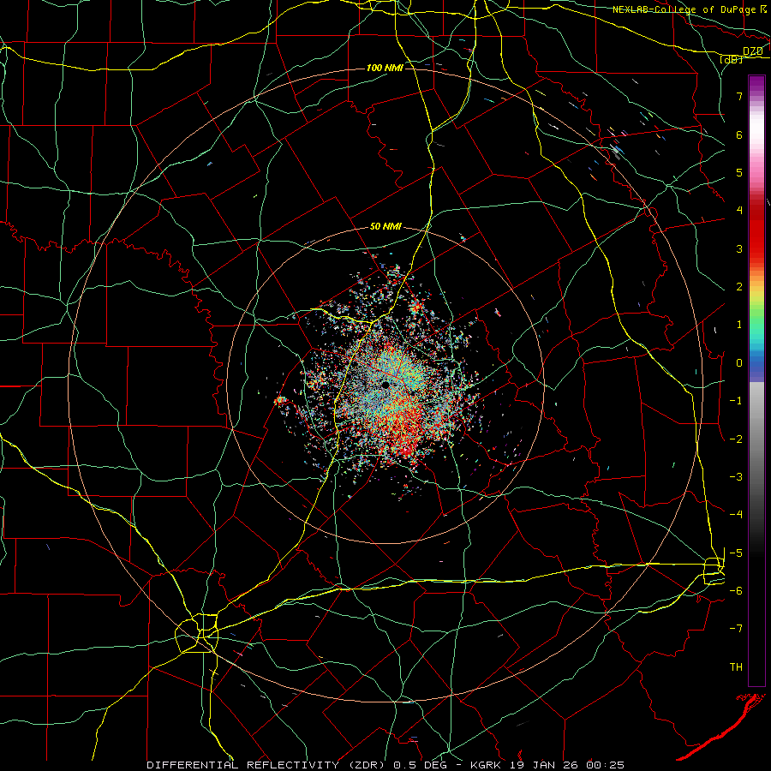Click the 1 value on the dB scale
Viewport: 771px width, 771px height.
coord(739,325)
